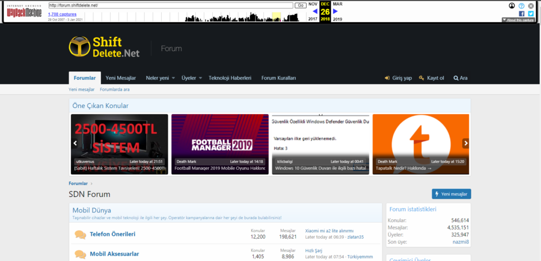Screen dimensions: 541x261
Task: Open user Türkiyemmm profile
Action: [360, 257]
